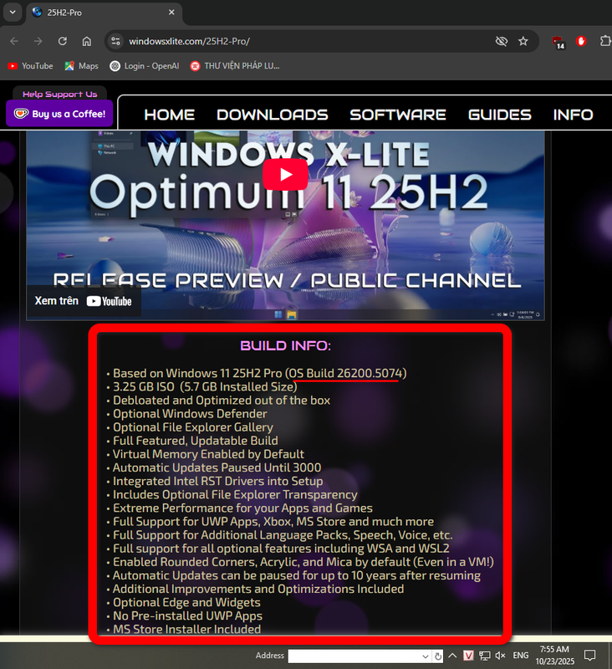This screenshot has height=669, width=612.
Task: Open the GUIDES menu item
Action: (500, 115)
